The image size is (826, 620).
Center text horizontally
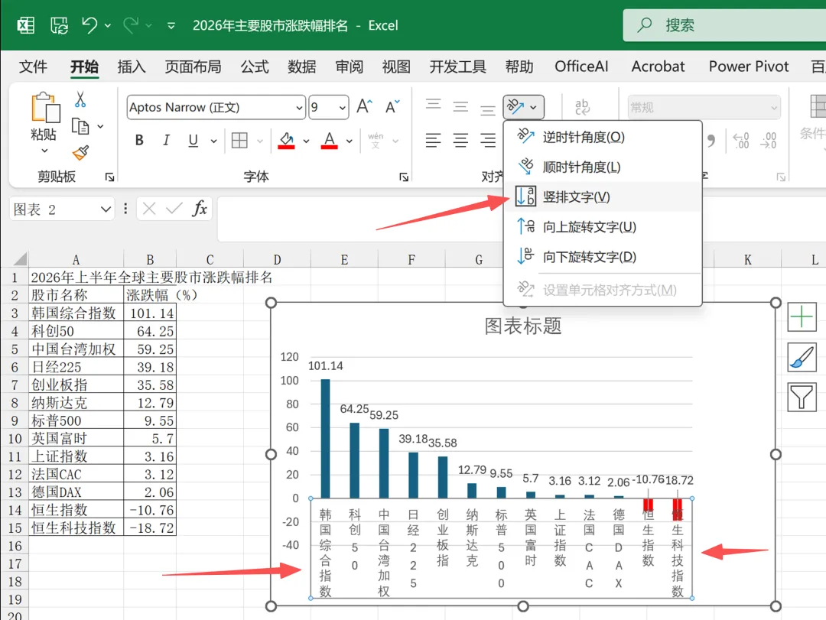(460, 140)
